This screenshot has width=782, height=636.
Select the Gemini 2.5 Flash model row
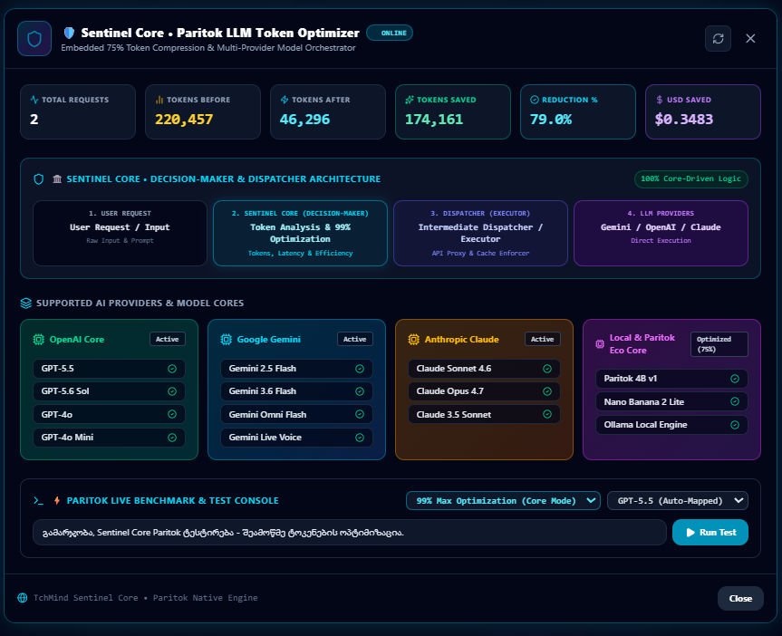pyautogui.click(x=296, y=369)
